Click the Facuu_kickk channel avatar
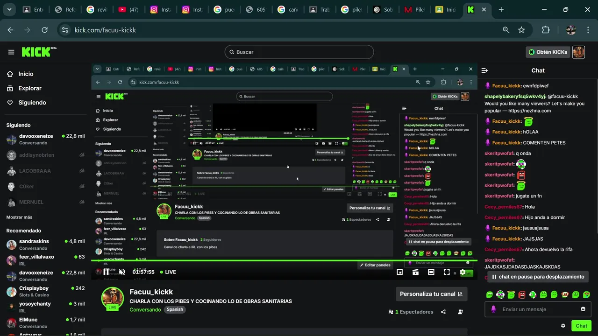Screen dimensions: 598x336 tap(113, 299)
